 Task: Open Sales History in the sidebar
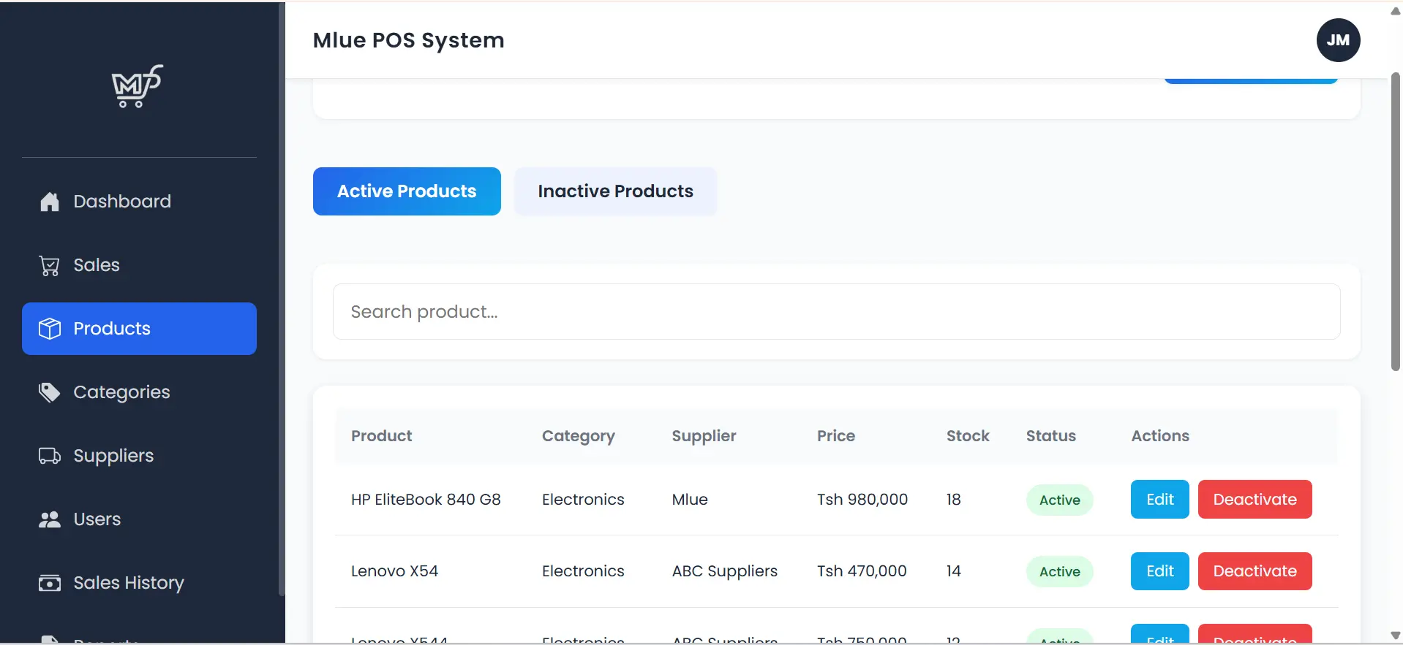coord(139,583)
